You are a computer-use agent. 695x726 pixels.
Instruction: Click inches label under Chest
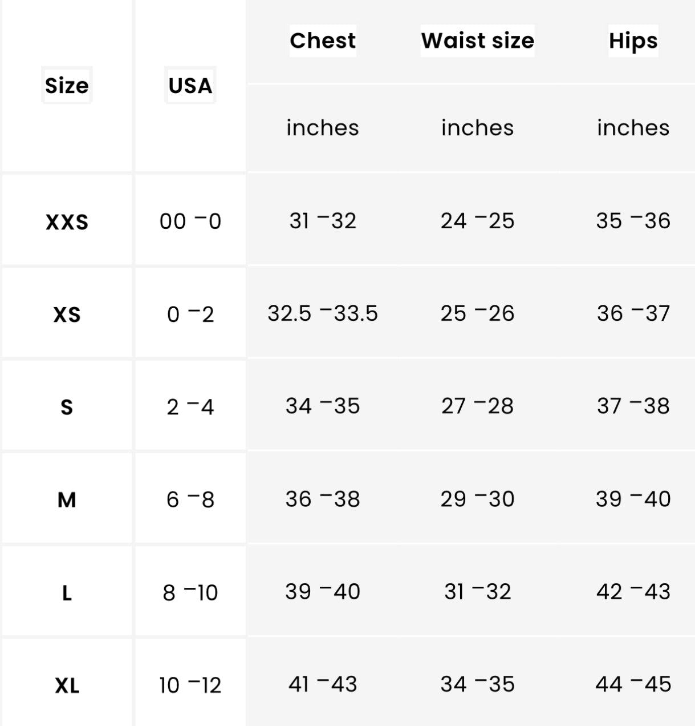pyautogui.click(x=323, y=128)
